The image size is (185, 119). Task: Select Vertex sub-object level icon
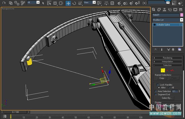163,70
